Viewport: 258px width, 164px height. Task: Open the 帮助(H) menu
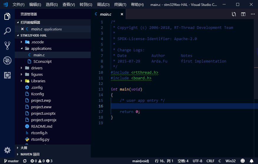[137, 5]
